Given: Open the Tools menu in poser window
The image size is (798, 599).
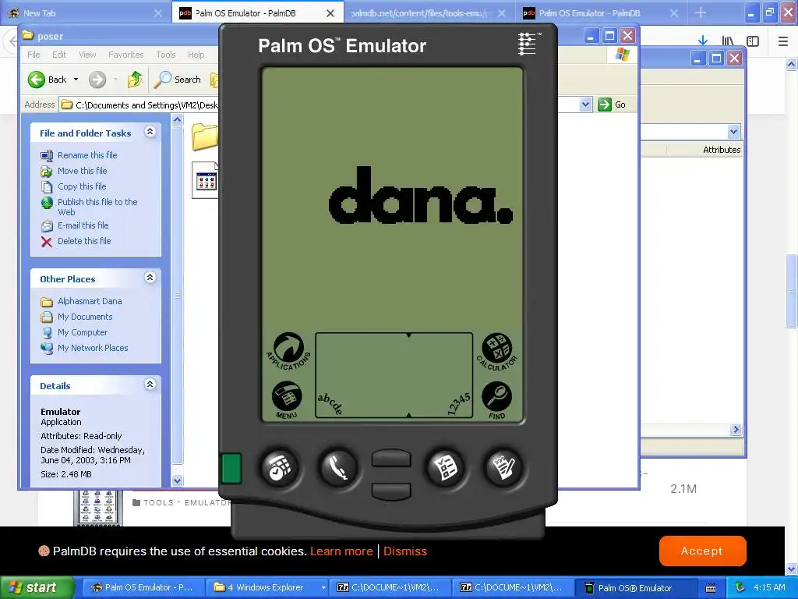Looking at the screenshot, I should coord(165,55).
